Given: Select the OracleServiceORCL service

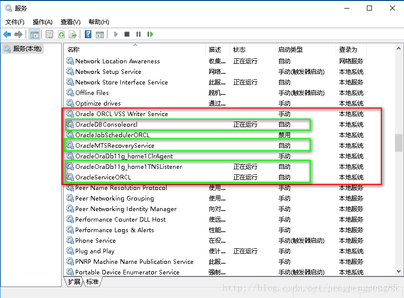Looking at the screenshot, I should click(215, 177).
